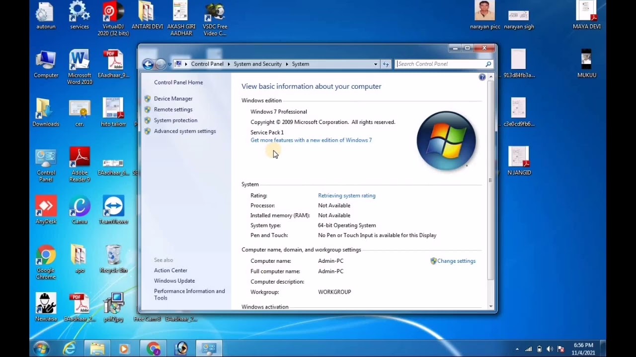
Task: Select the services desktop shortcut
Action: click(79, 16)
